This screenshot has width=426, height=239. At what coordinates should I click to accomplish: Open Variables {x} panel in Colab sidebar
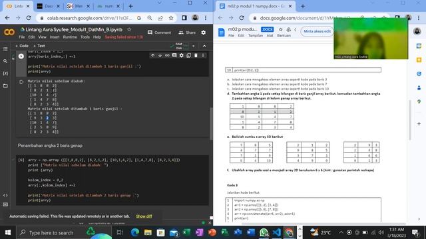(5, 74)
